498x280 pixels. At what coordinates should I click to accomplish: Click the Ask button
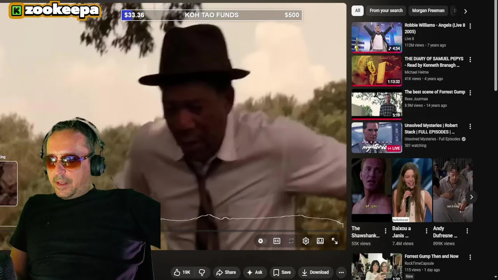pyautogui.click(x=255, y=272)
